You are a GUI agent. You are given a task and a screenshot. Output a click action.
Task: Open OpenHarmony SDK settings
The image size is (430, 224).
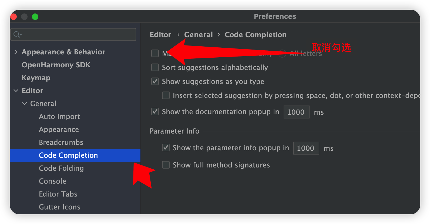pyautogui.click(x=56, y=65)
